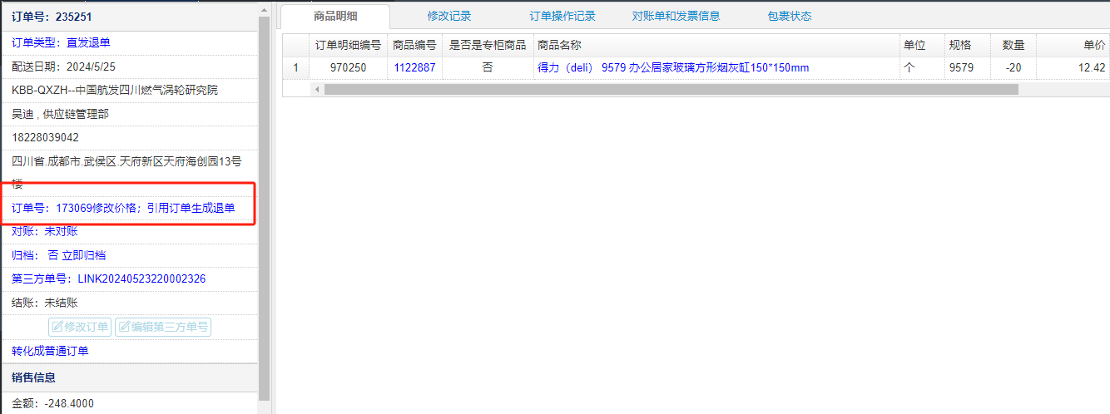Click the 金额：-248.4000 text
Viewport: 1110px width, 414px height.
click(52, 403)
